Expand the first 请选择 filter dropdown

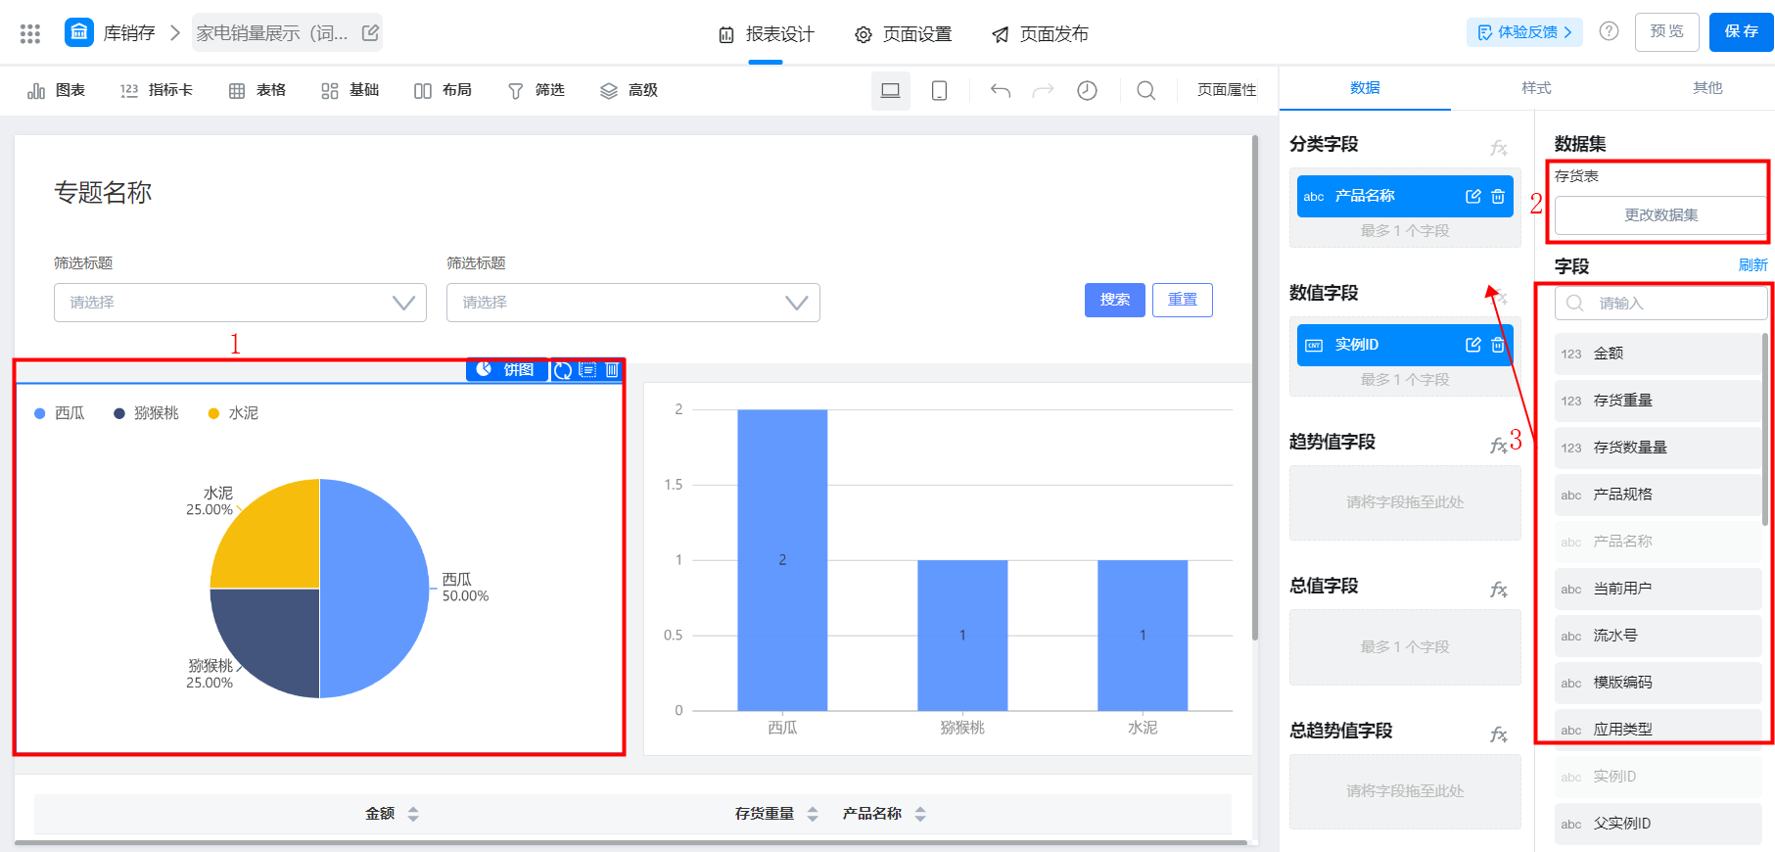pyautogui.click(x=240, y=303)
